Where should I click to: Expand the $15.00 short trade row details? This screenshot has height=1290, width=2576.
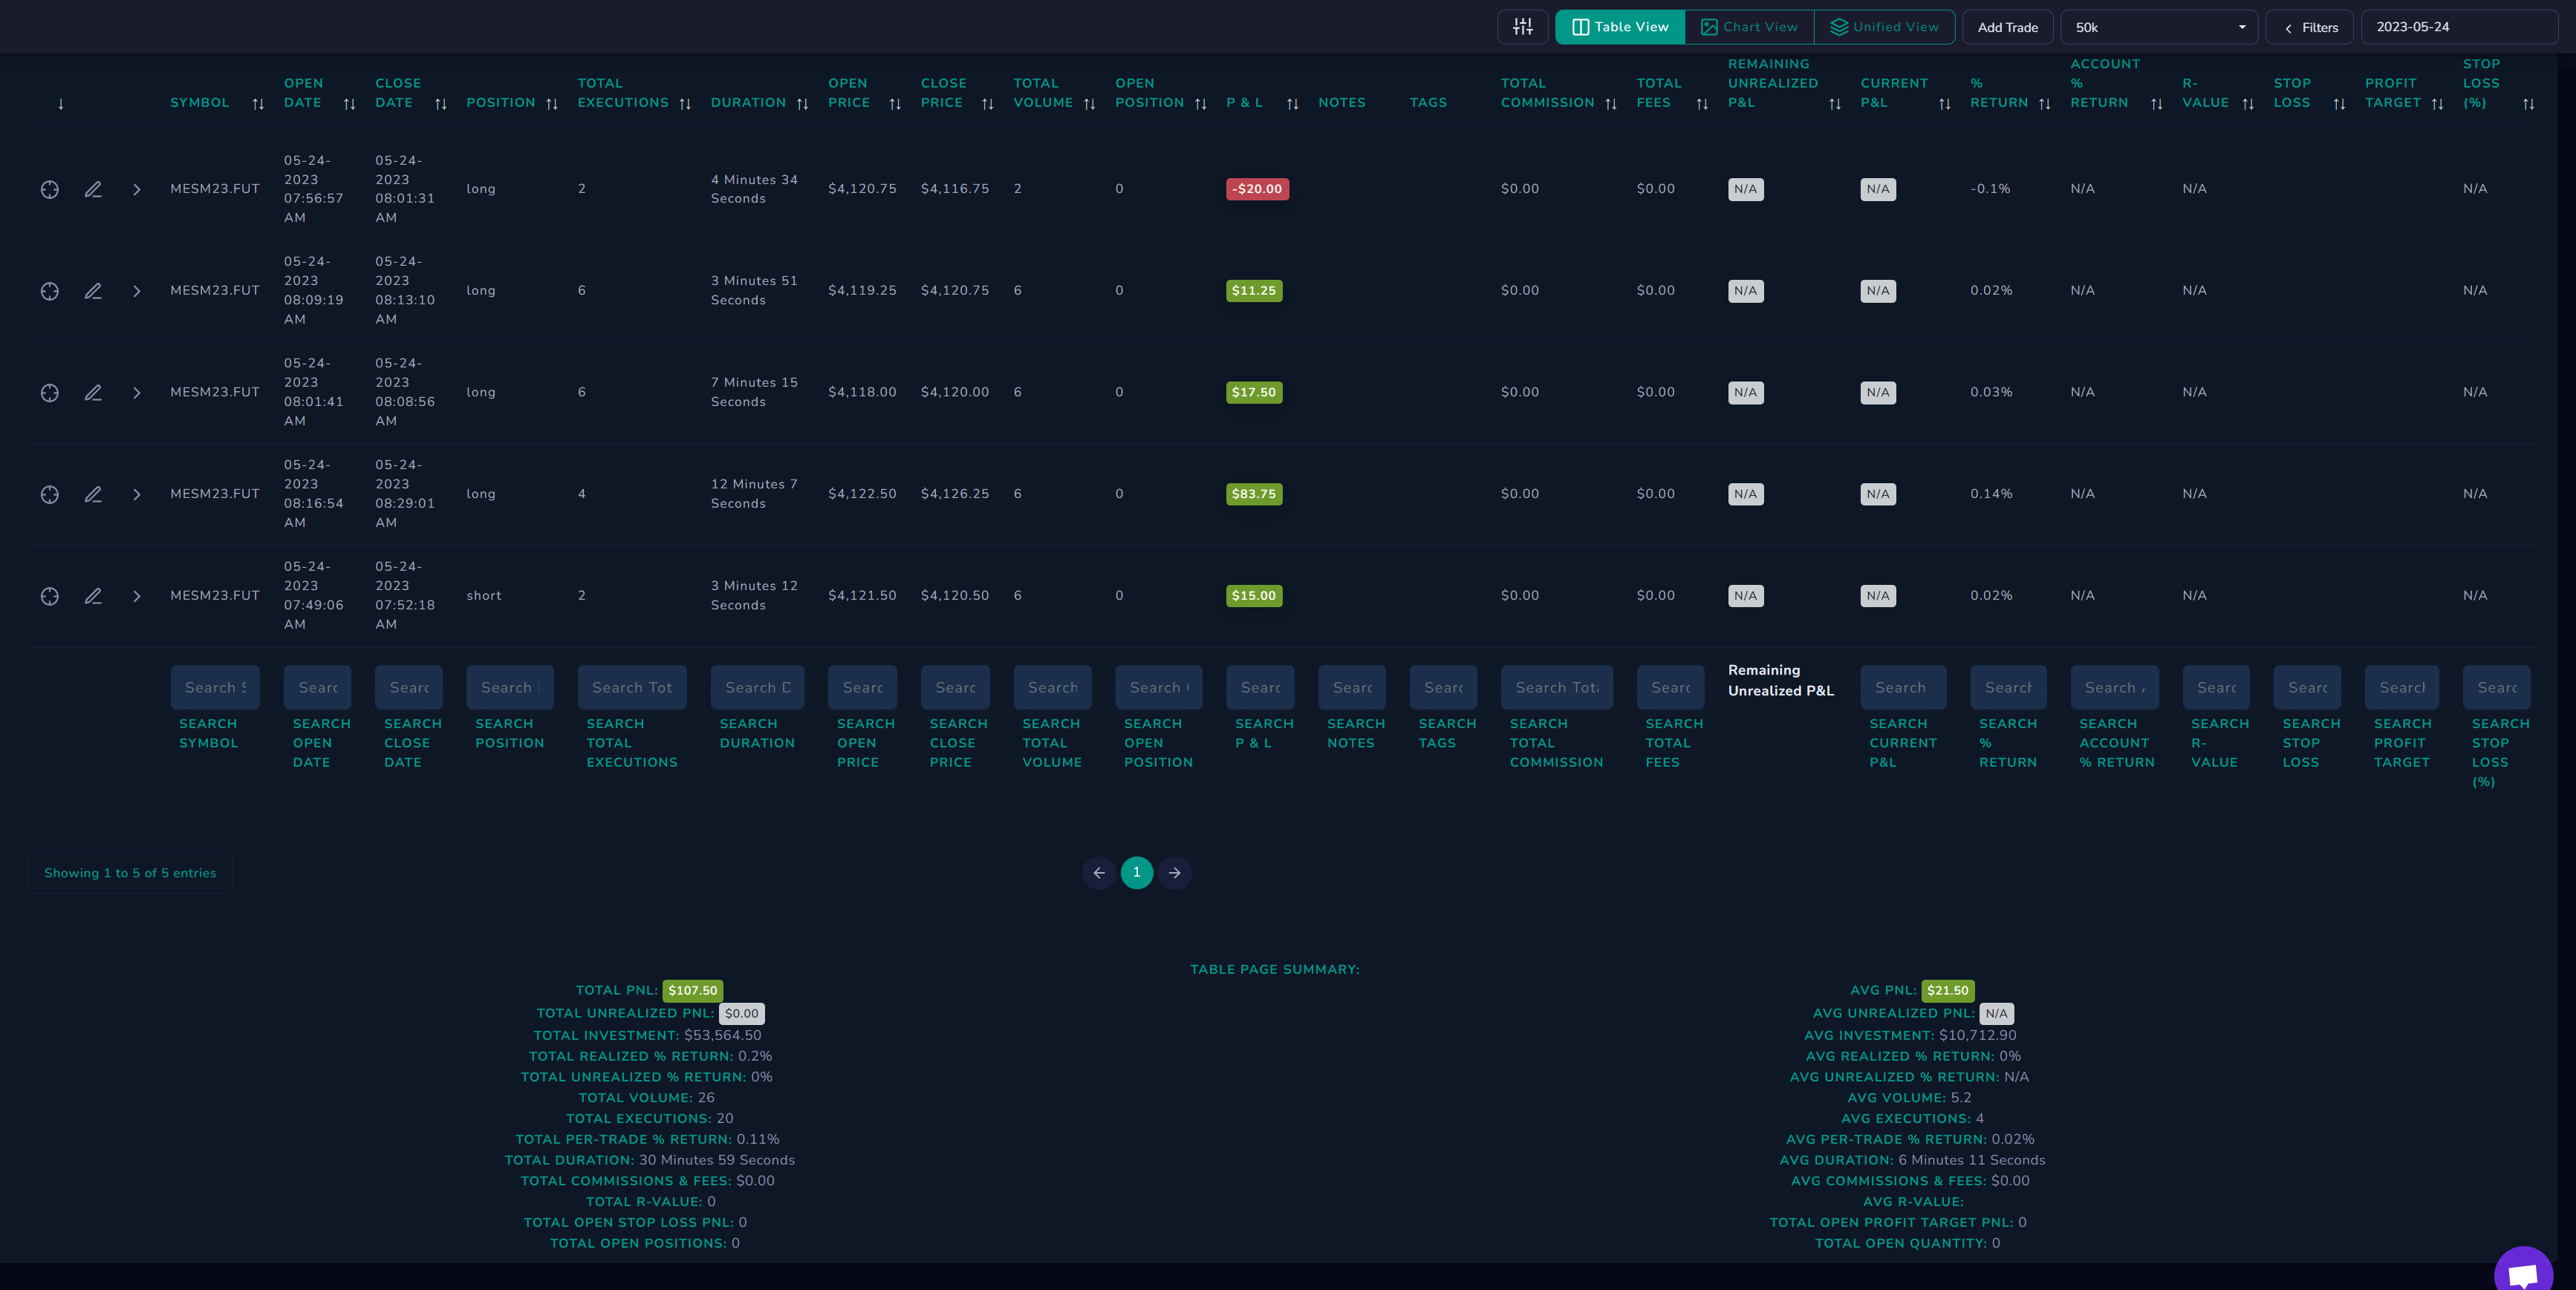136,597
